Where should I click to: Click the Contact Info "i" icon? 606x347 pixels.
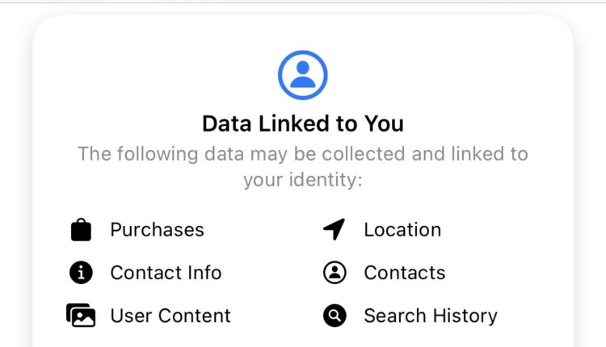[81, 273]
